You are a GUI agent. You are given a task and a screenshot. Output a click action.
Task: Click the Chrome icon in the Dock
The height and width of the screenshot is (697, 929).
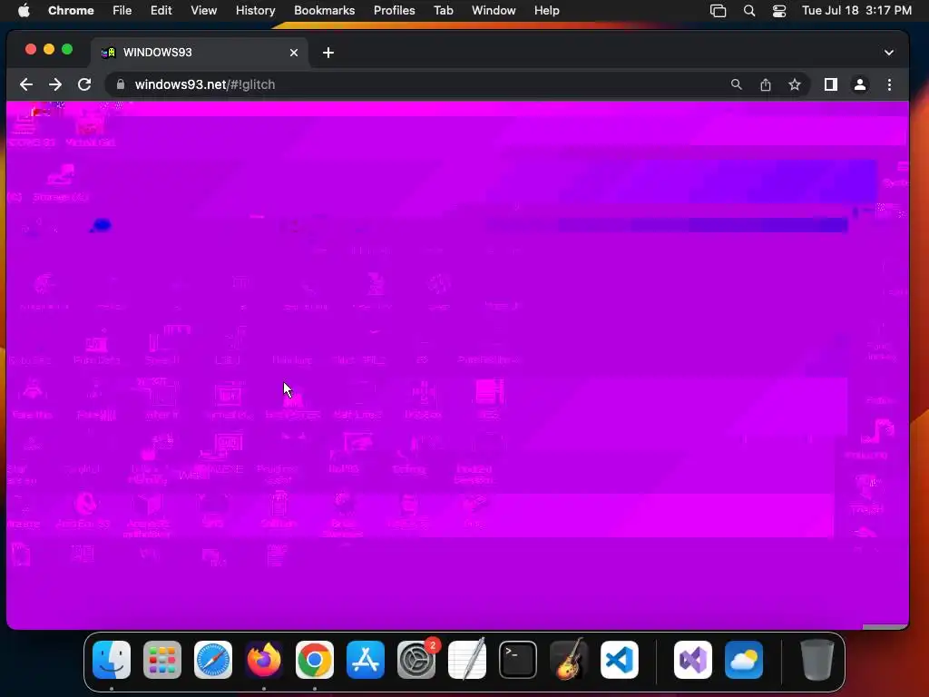coord(315,660)
